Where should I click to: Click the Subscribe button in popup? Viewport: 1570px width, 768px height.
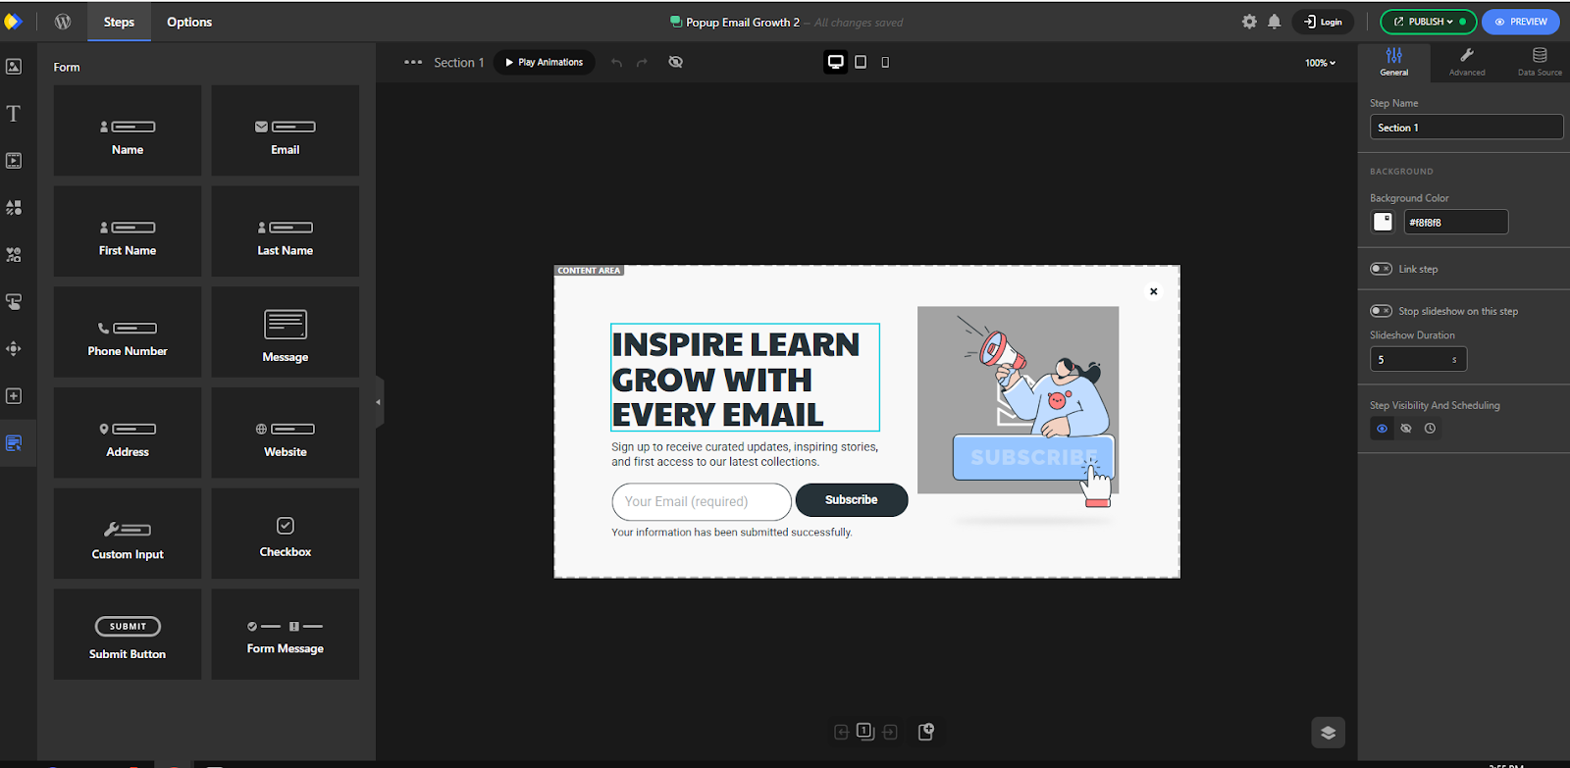tap(852, 500)
